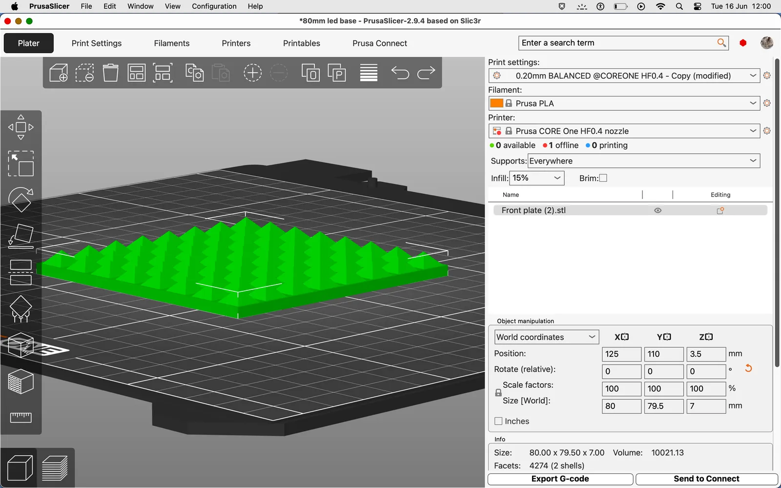Toggle the scale factors lock icon
Screen dimensions: 781x488
pyautogui.click(x=498, y=392)
